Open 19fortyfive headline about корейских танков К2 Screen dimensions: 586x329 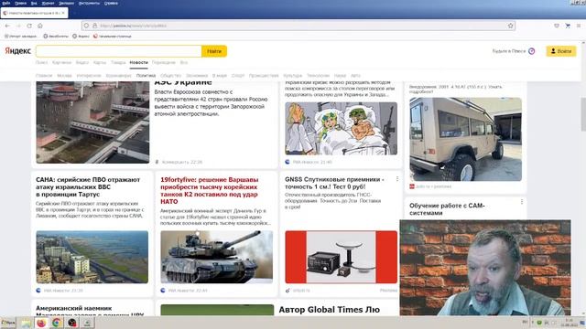coord(210,191)
